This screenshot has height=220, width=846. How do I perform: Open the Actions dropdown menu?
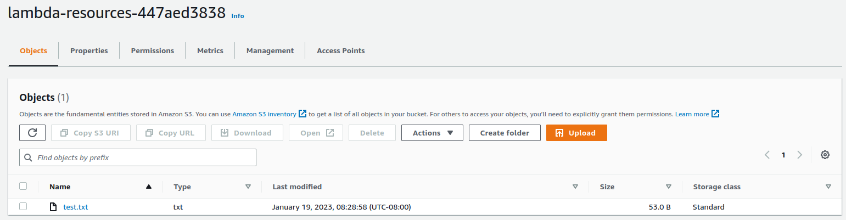(x=432, y=133)
